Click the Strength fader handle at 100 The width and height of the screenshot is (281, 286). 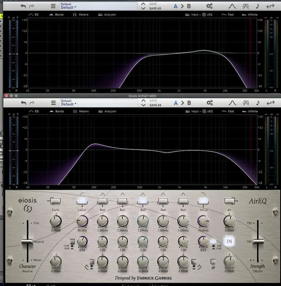pyautogui.click(x=258, y=242)
